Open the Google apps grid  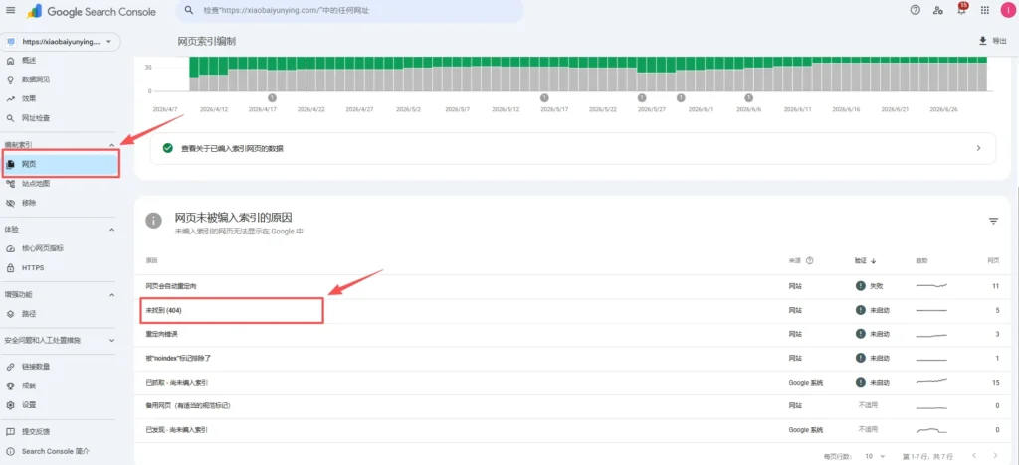tap(985, 10)
